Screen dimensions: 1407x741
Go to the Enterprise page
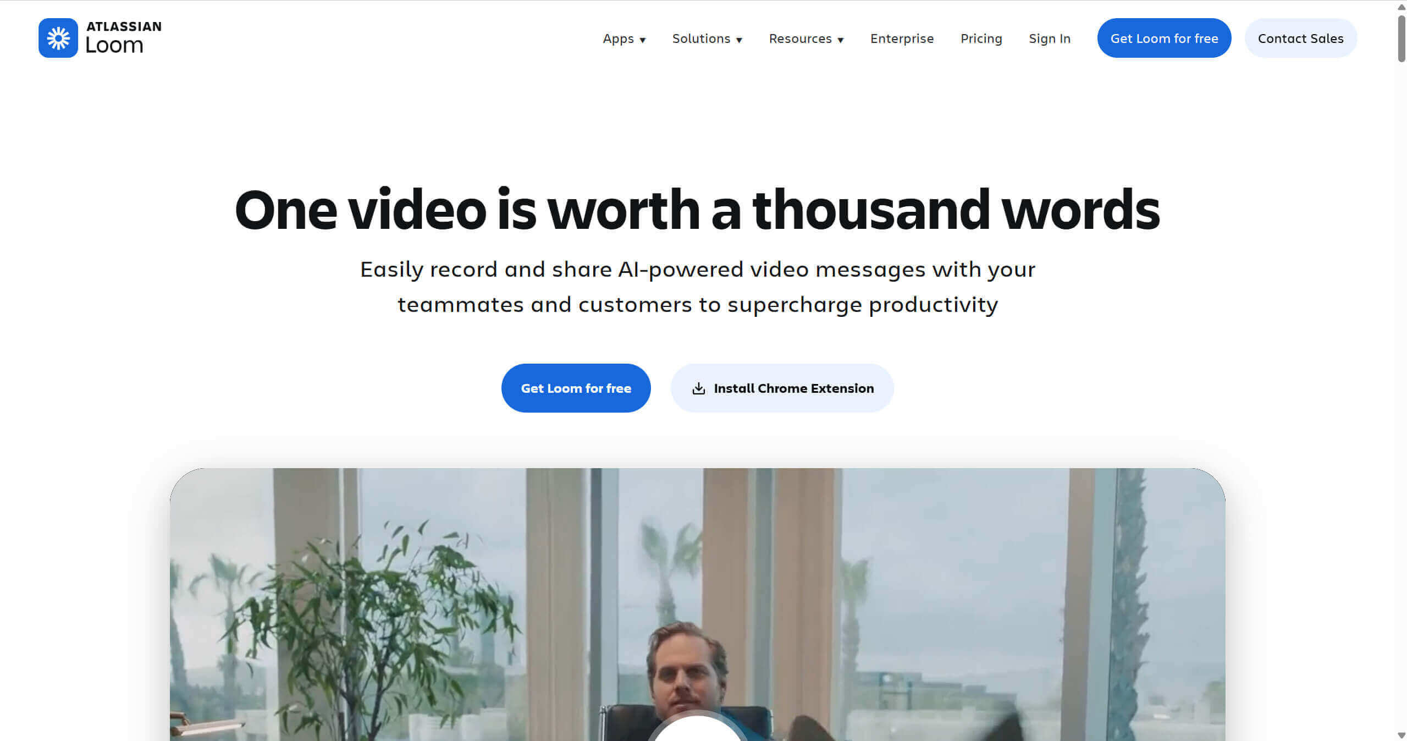(902, 39)
